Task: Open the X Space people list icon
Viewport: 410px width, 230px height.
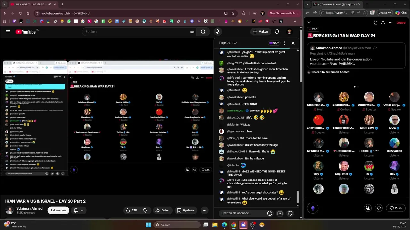Action: pos(368,208)
